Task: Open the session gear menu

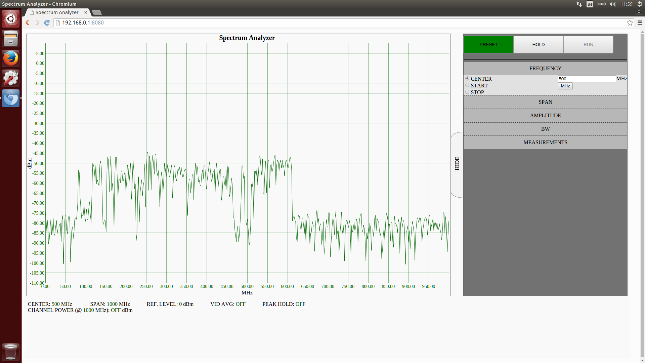Action: pos(640,4)
